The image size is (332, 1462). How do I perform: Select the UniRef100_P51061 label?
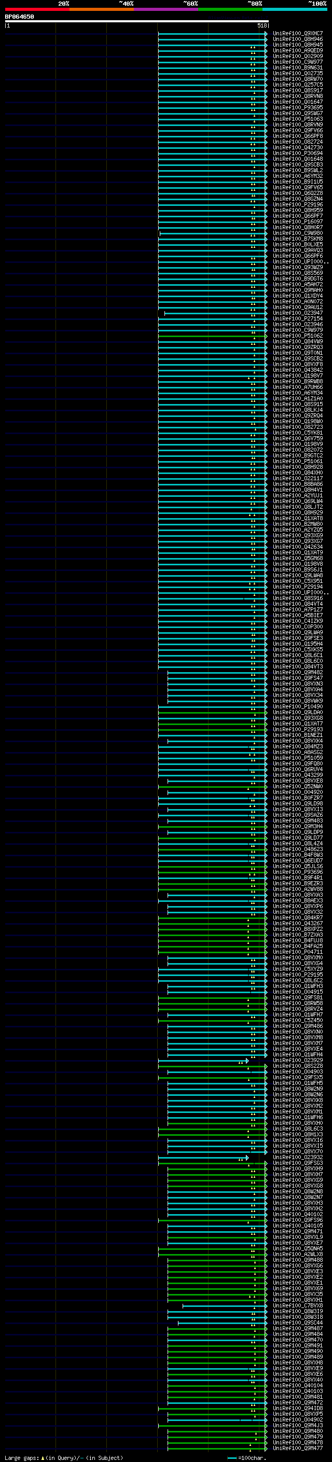298,462
